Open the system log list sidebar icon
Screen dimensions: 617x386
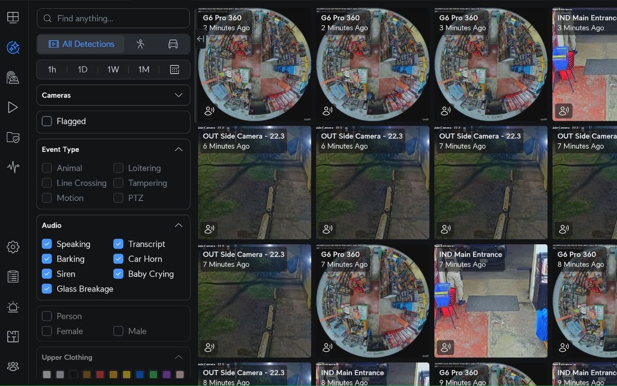tap(13, 277)
